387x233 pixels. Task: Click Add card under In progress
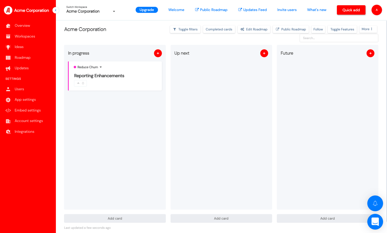click(x=115, y=218)
